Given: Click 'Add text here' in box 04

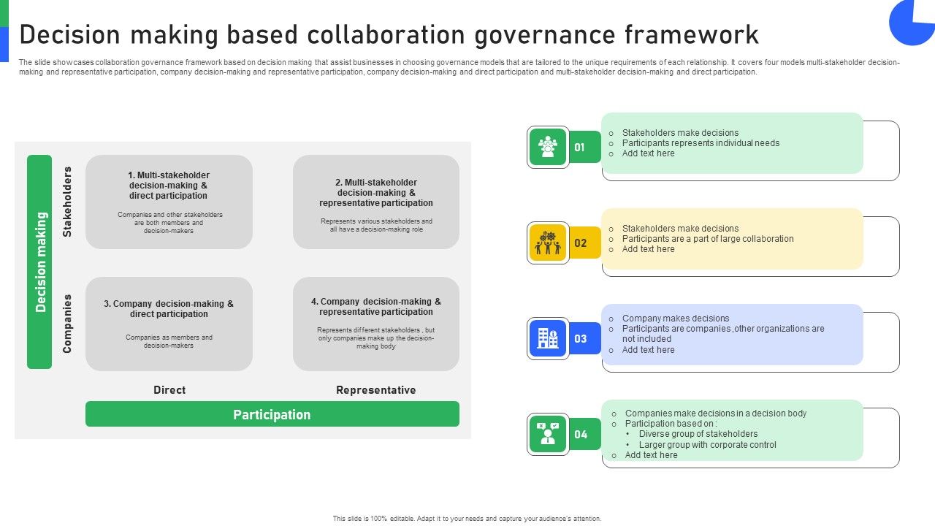Looking at the screenshot, I should pos(652,455).
